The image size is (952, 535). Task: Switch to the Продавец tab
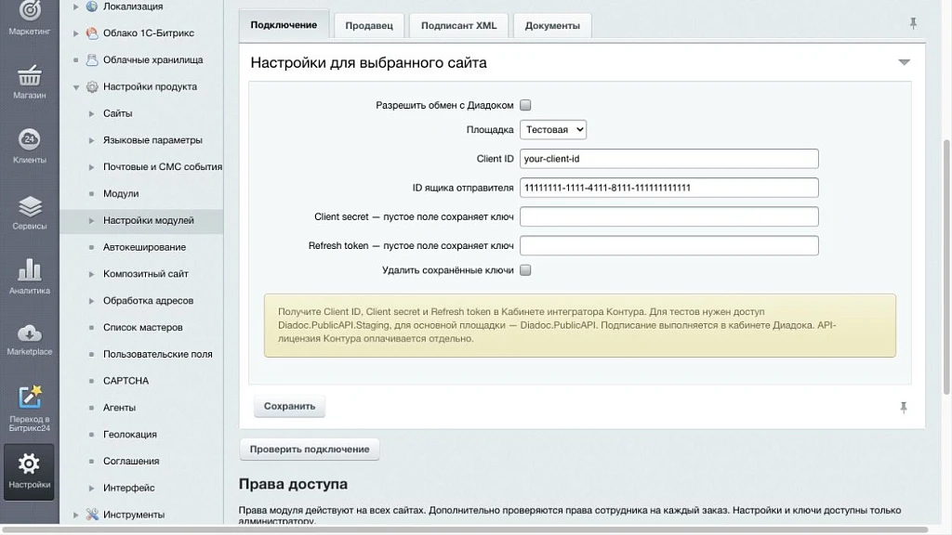coord(368,25)
